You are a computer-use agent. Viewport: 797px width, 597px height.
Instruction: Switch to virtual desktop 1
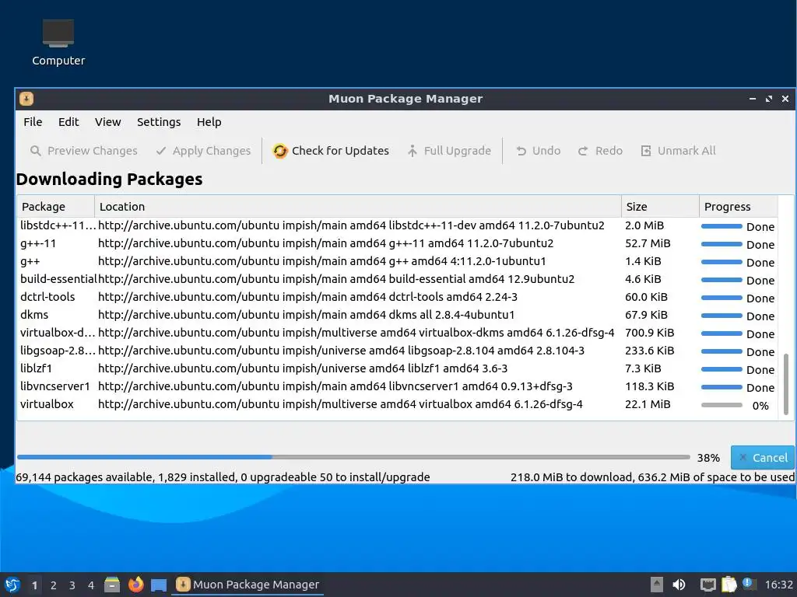click(x=34, y=585)
